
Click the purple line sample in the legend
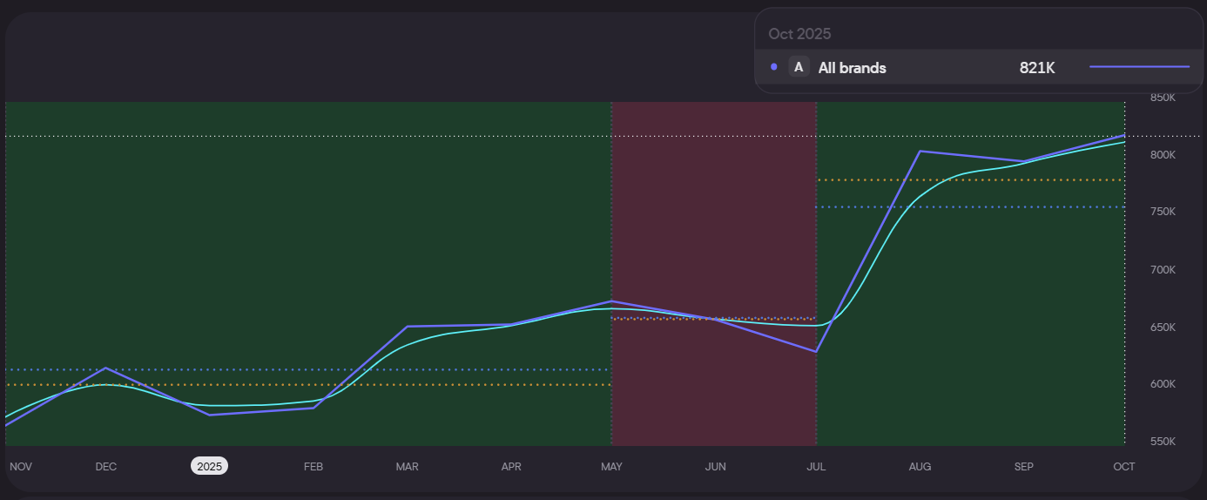[x=1139, y=67]
